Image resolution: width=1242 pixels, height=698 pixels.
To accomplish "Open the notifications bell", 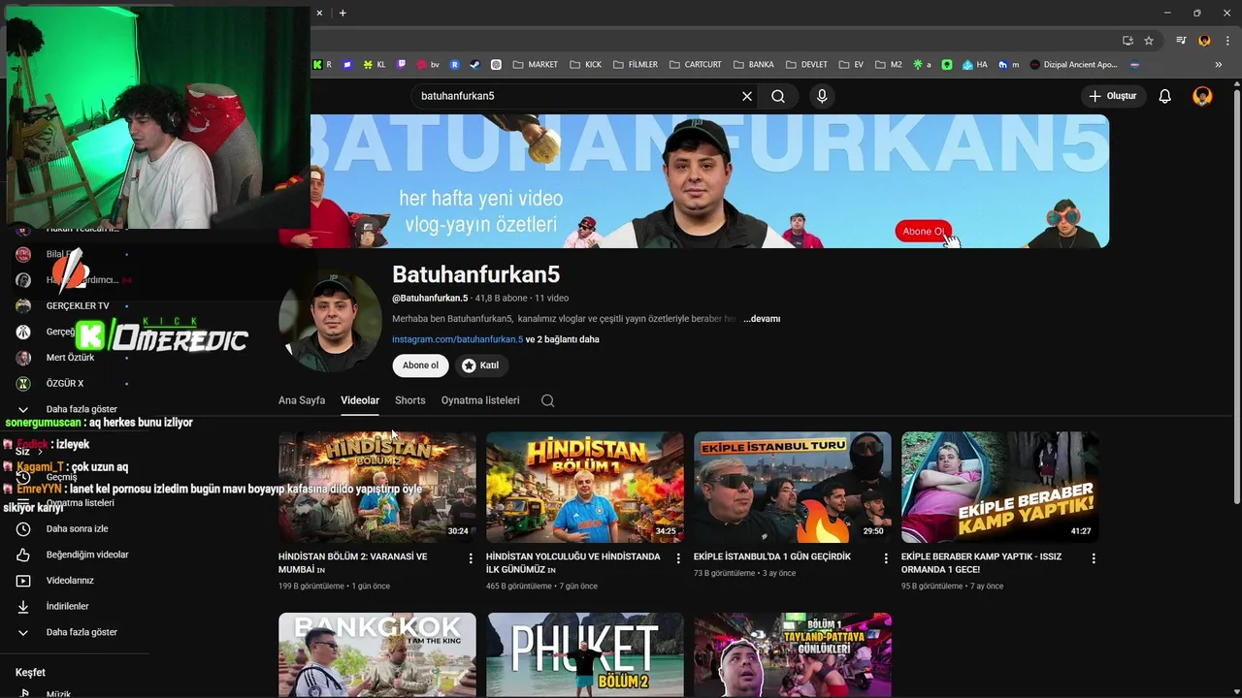I will [1165, 96].
